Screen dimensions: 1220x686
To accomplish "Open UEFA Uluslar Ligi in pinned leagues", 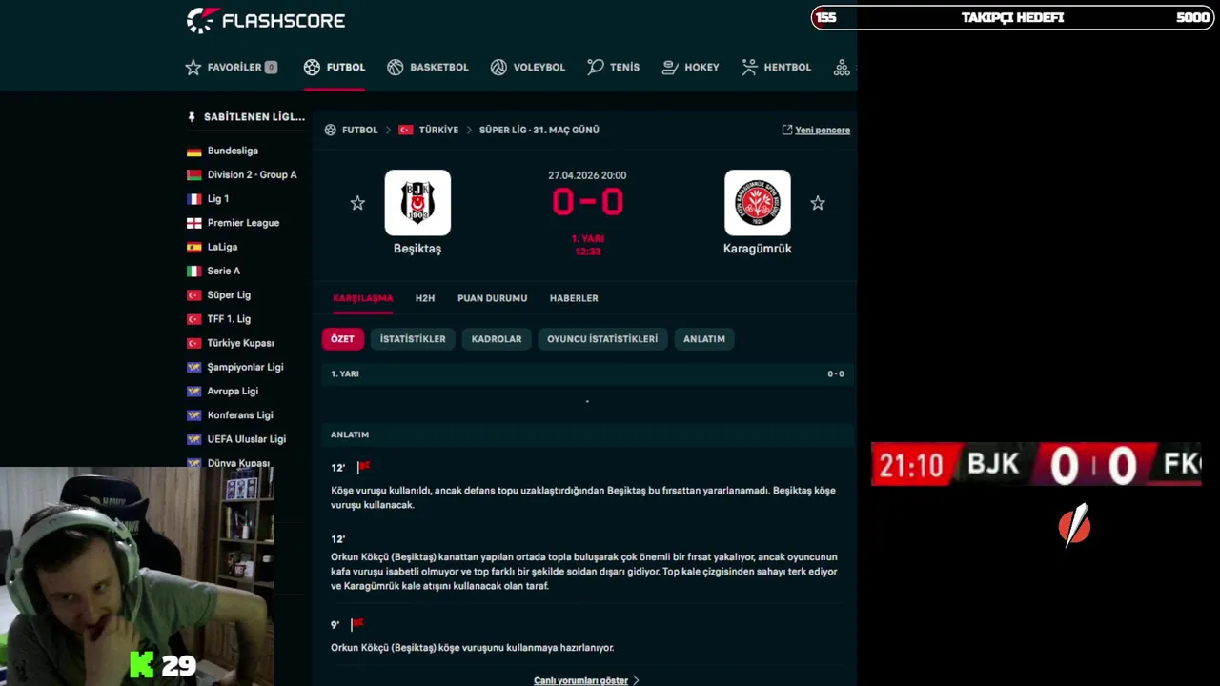I will click(246, 439).
